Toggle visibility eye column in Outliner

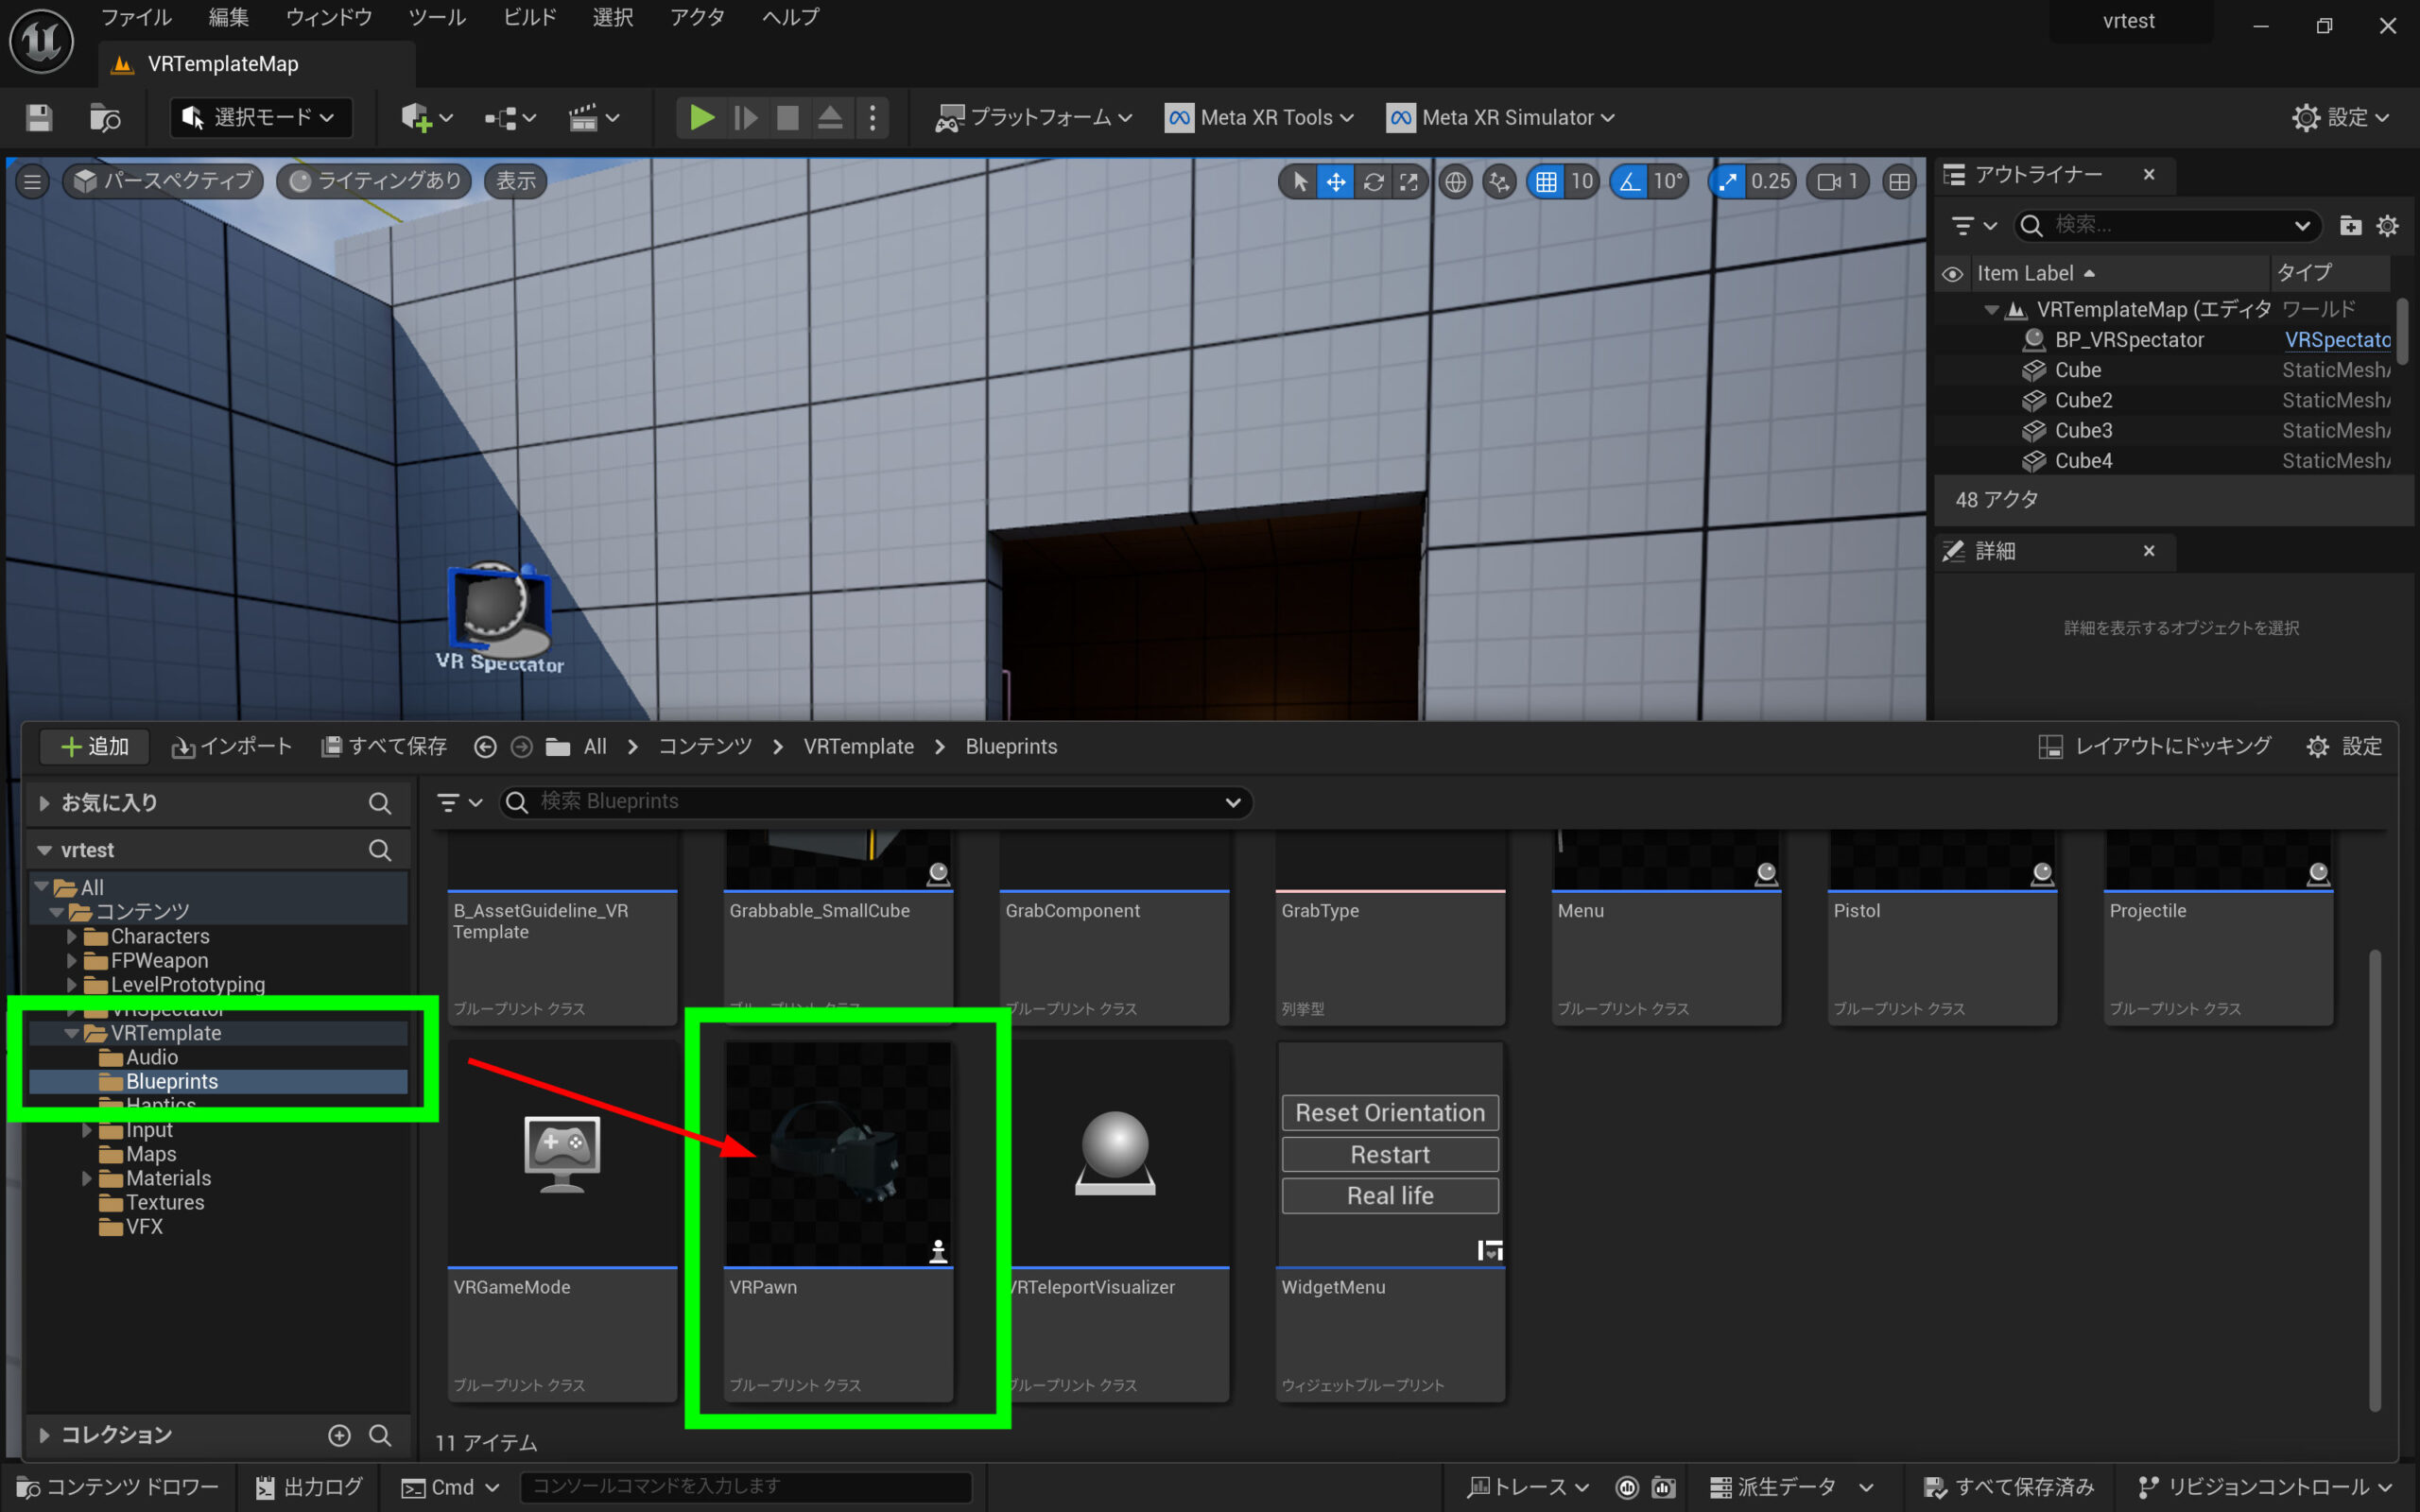pos(1952,273)
